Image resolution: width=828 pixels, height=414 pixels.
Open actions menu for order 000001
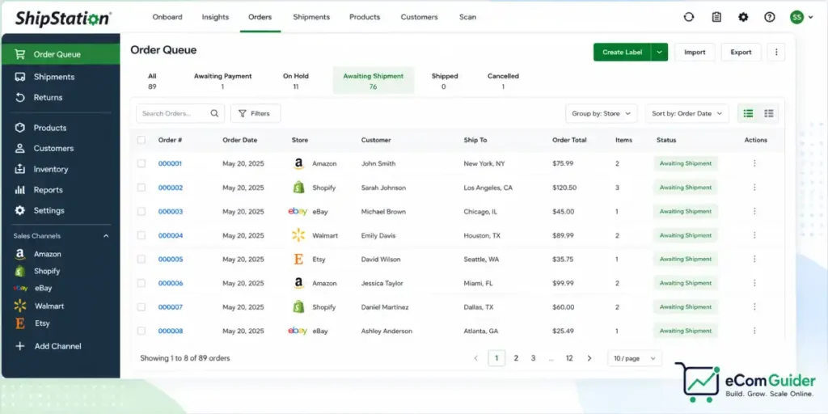pyautogui.click(x=754, y=163)
